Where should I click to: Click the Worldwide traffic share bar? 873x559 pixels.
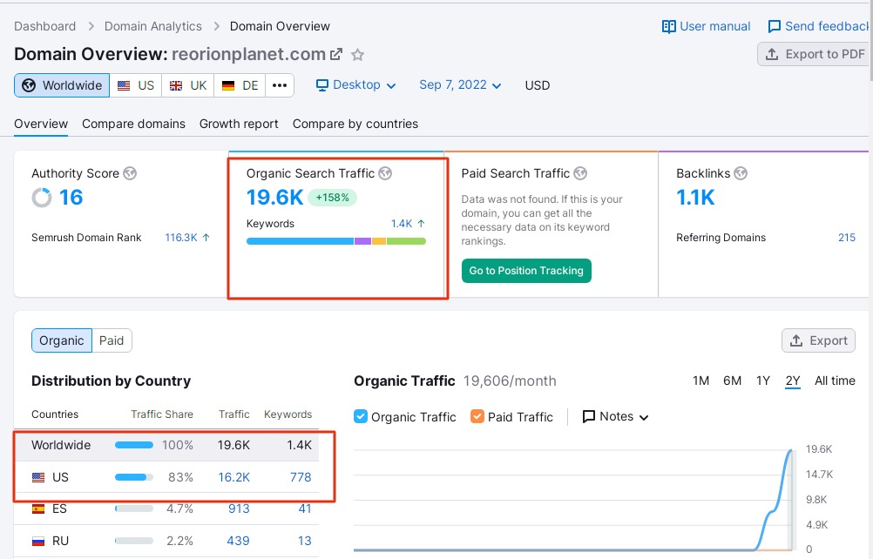click(133, 445)
